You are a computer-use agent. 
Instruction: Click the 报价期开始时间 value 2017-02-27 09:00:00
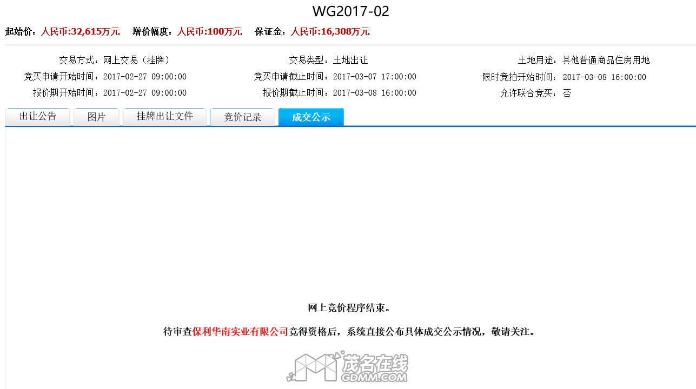[145, 93]
